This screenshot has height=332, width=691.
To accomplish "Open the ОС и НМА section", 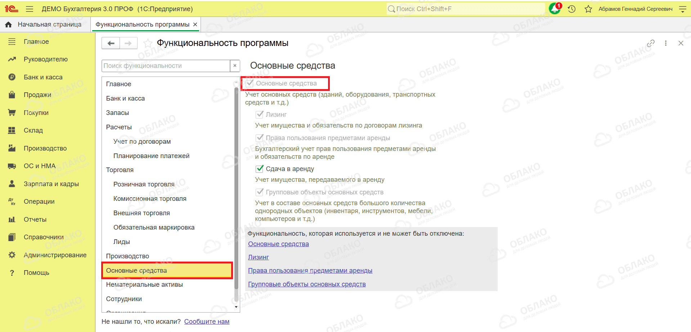I will click(40, 166).
